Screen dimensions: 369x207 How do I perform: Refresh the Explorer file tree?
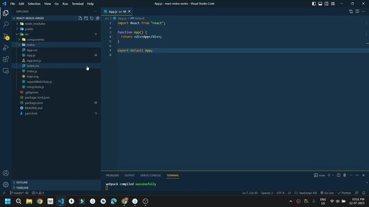click(x=92, y=18)
